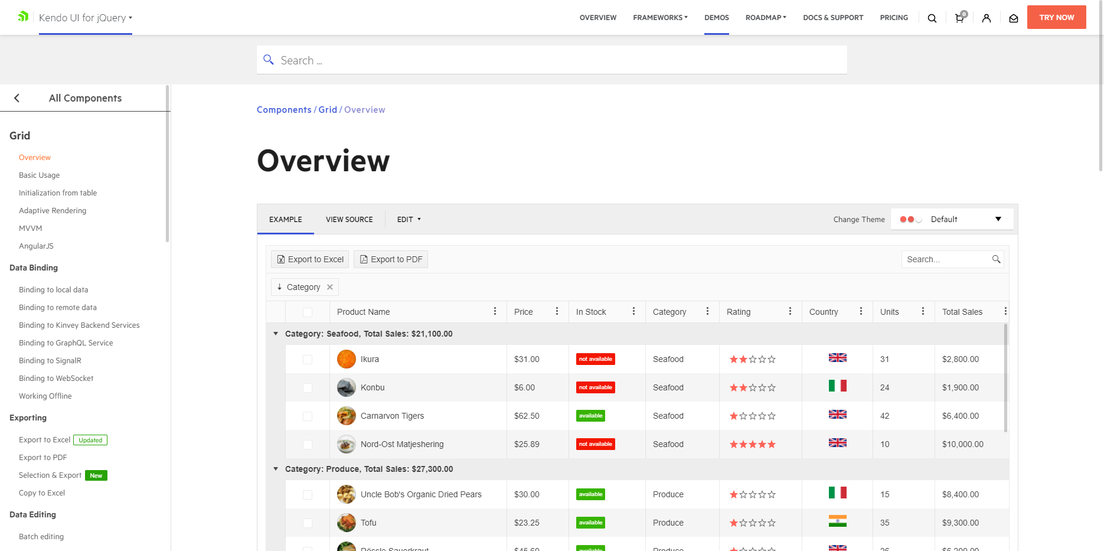The image size is (1104, 551).
Task: Open In Stock column menu
Action: coord(633,311)
